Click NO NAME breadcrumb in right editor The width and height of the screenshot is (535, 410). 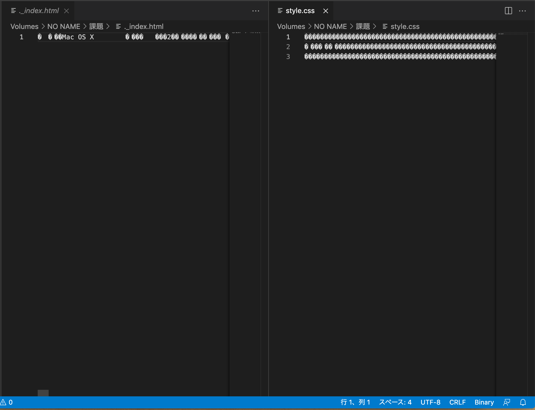click(x=330, y=26)
